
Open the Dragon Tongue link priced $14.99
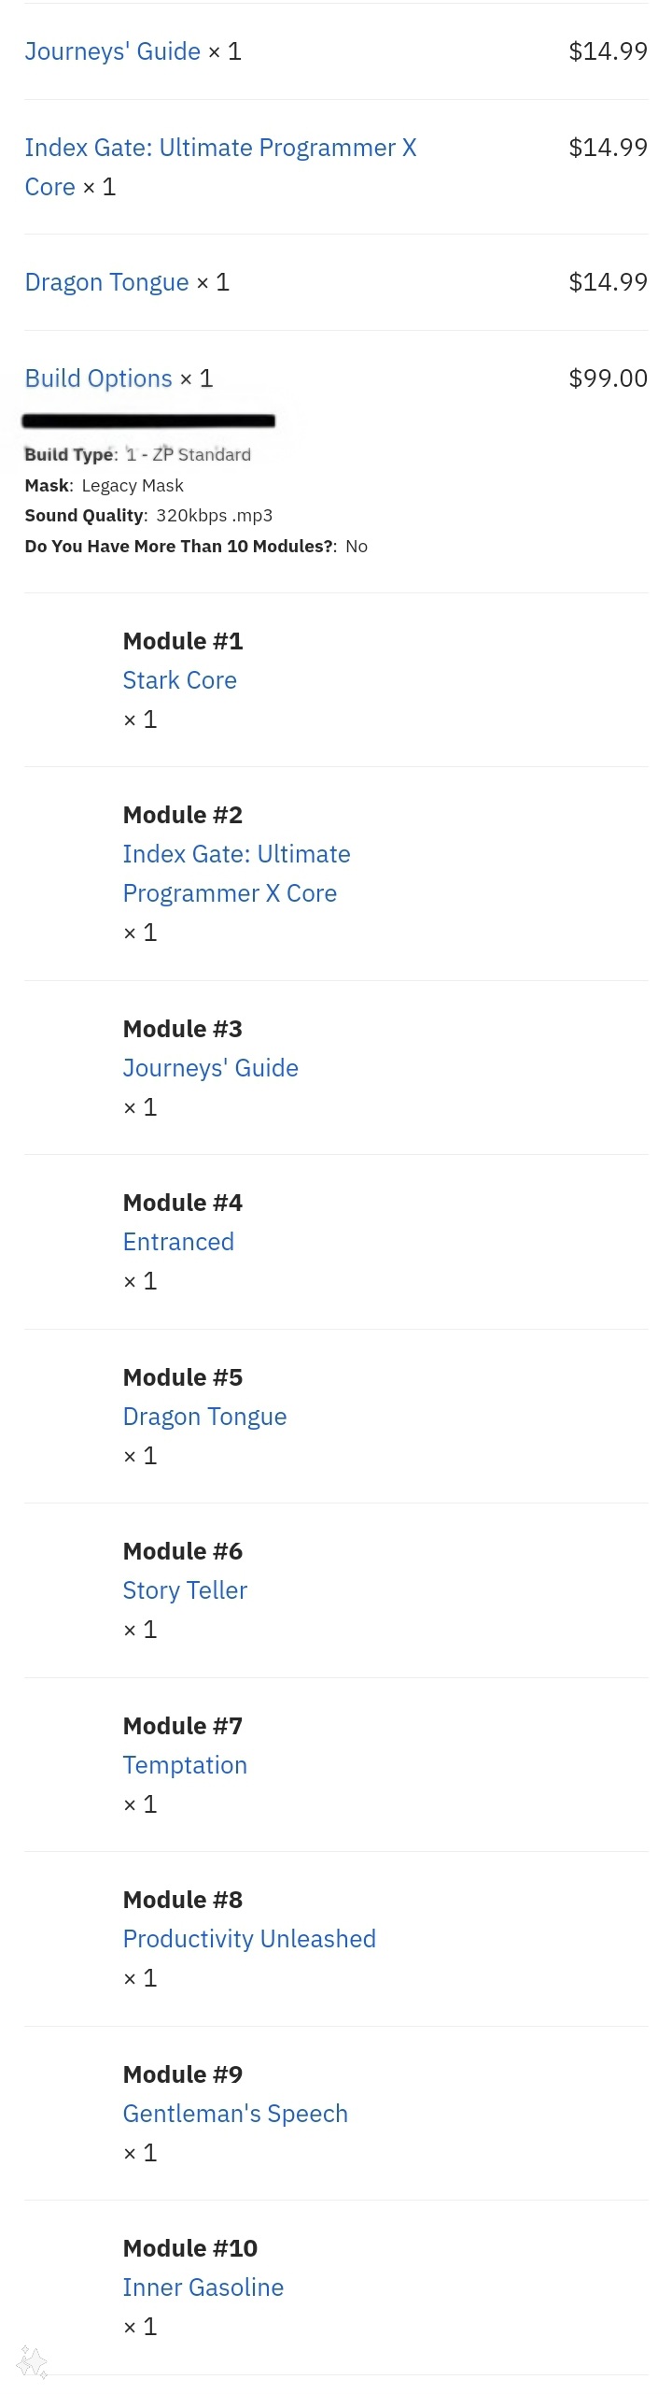click(x=106, y=282)
